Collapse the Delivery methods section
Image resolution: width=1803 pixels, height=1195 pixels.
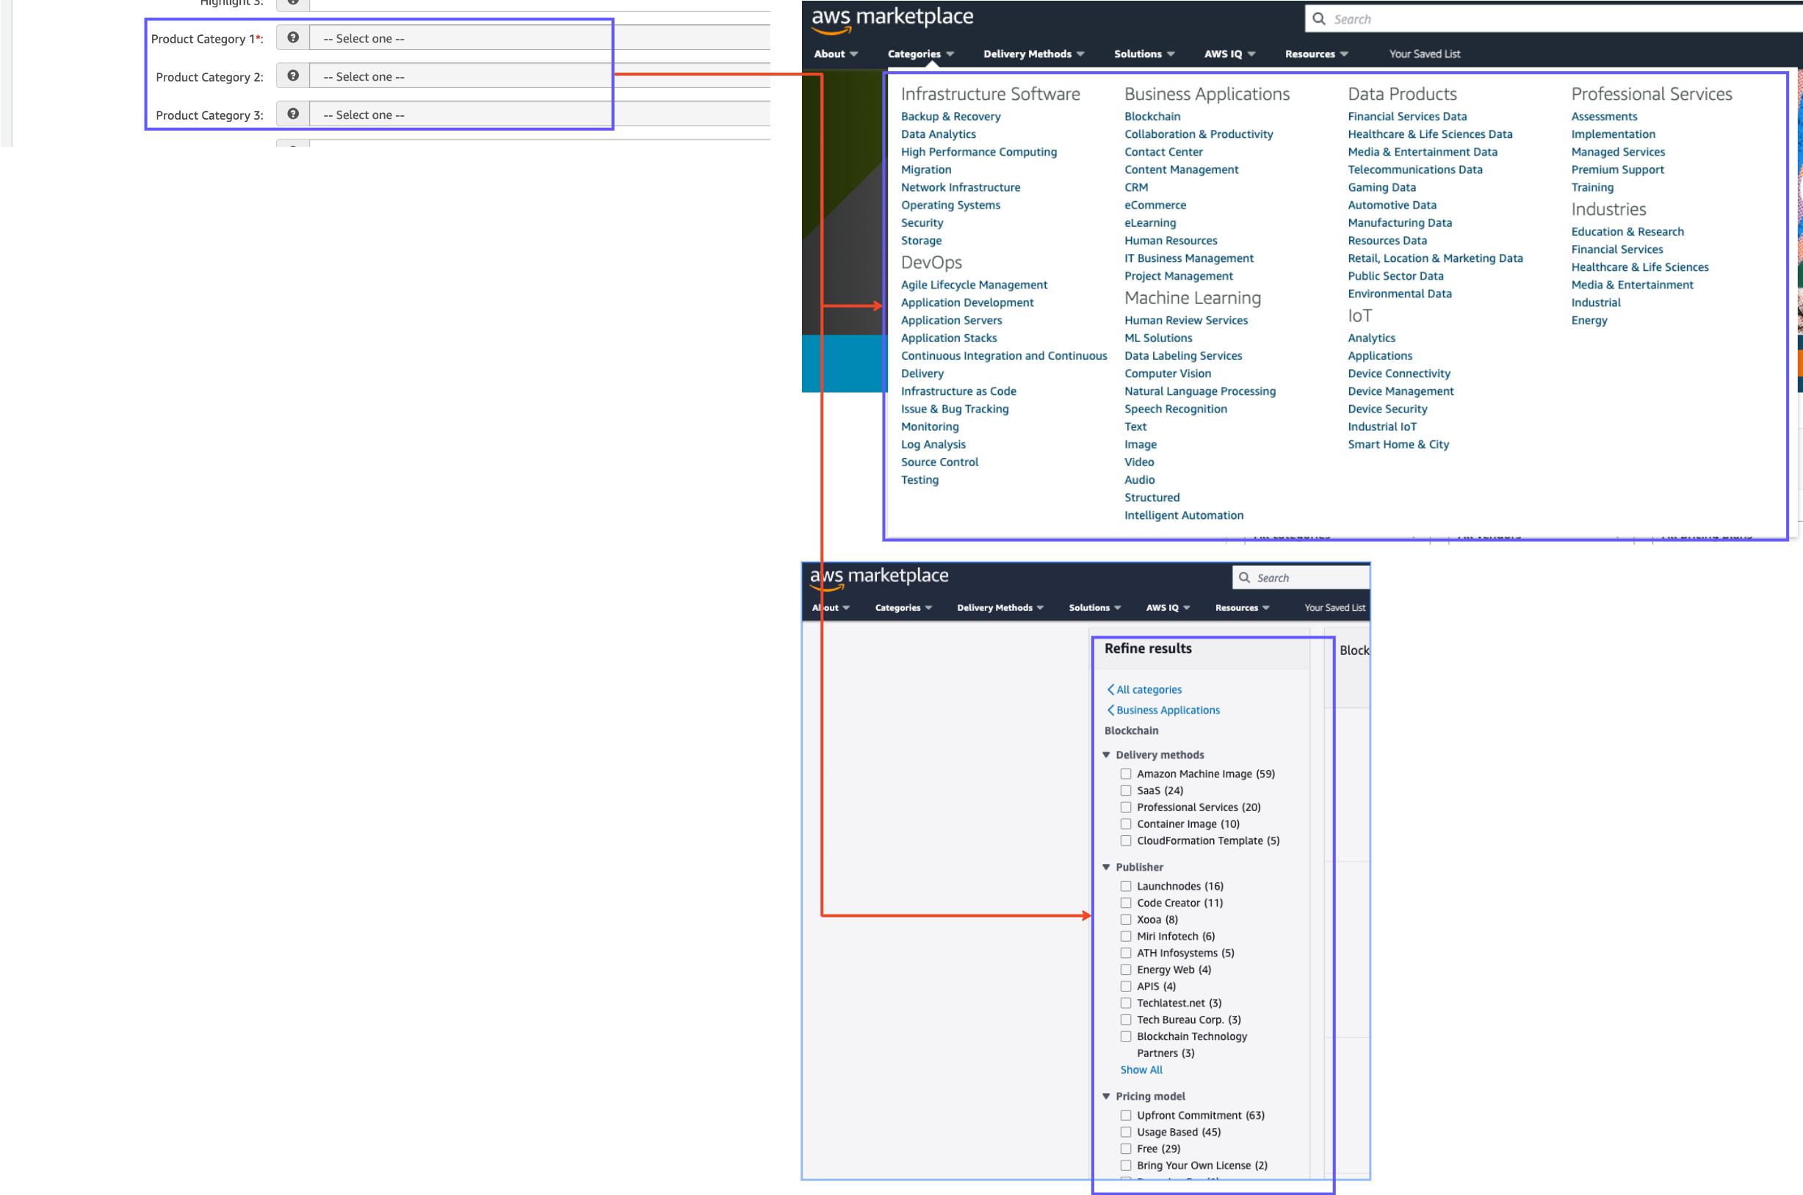[x=1106, y=755]
